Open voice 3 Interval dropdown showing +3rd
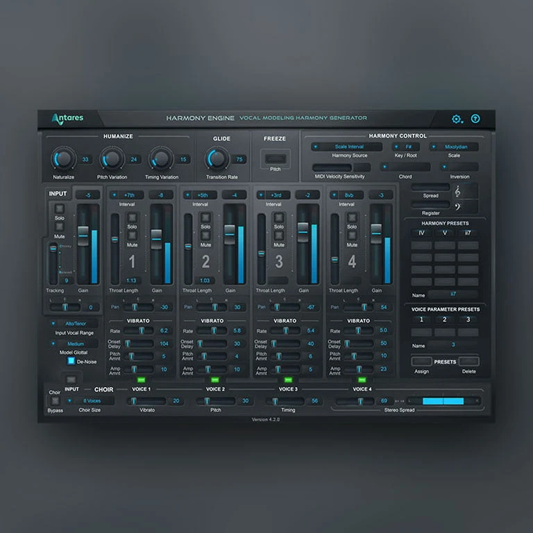 pos(273,195)
